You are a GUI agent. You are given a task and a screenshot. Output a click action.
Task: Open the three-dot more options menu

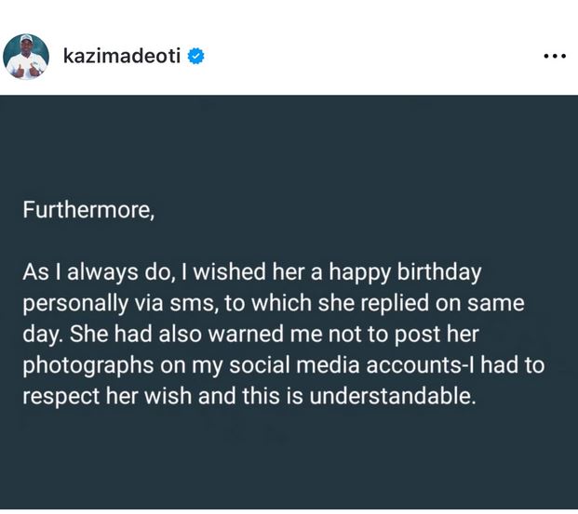(x=555, y=57)
